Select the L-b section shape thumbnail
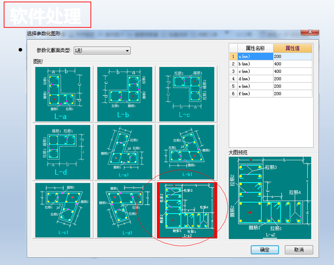 click(125, 94)
